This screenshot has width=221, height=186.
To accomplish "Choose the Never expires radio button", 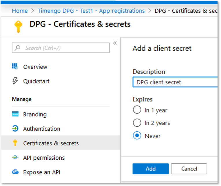I will tap(137, 135).
